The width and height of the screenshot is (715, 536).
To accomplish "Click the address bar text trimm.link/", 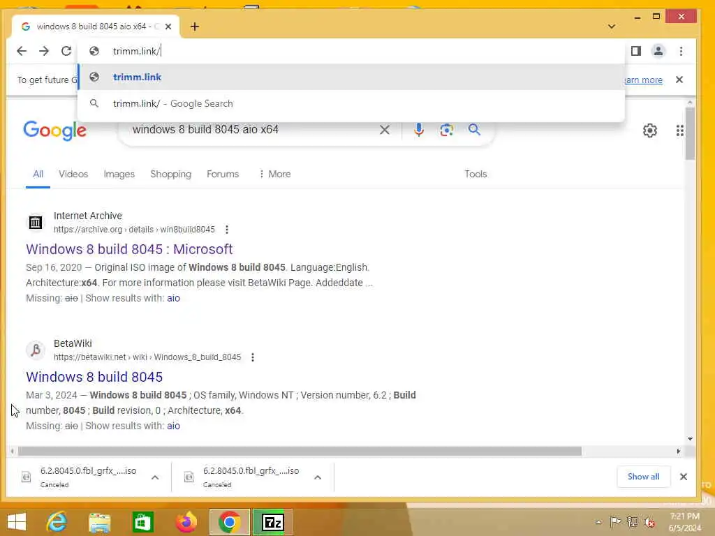I will coord(136,51).
